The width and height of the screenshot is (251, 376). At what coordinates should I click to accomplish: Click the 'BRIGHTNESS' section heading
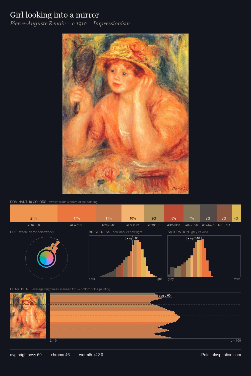tap(99, 232)
